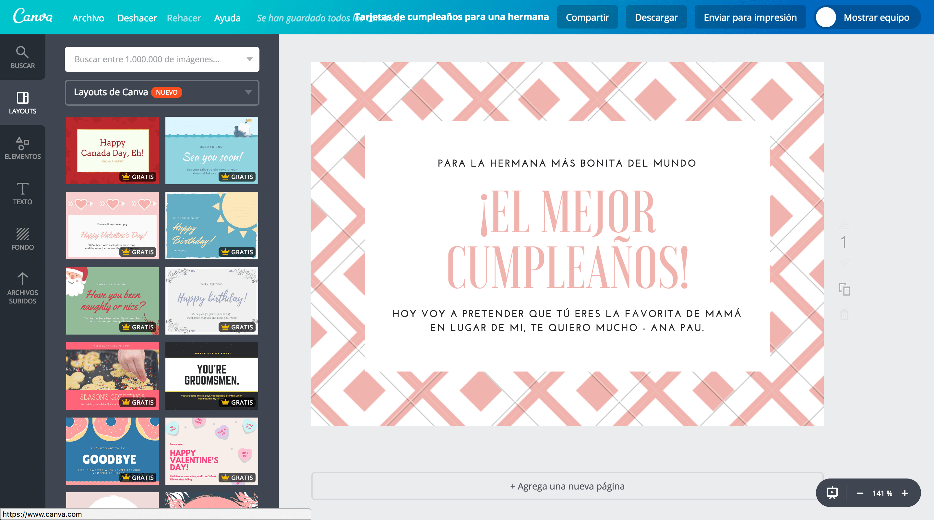Select the pink Happy Valentine's Day hearts layout

click(113, 225)
